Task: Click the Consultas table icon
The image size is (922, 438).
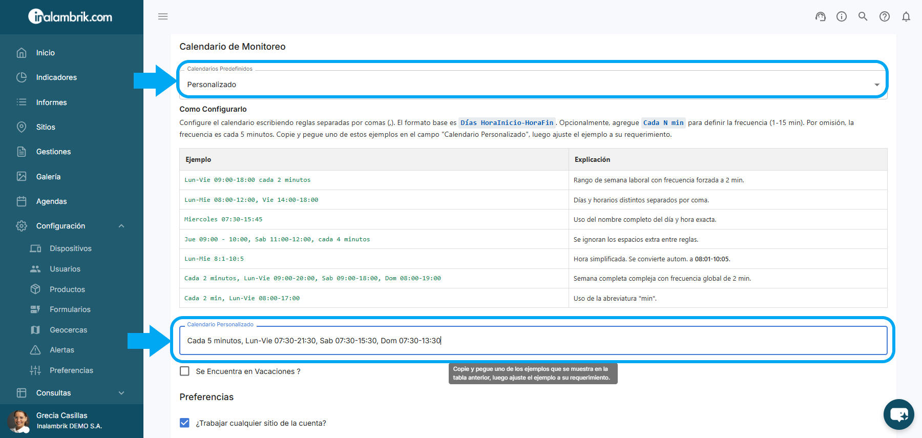Action: pyautogui.click(x=22, y=393)
